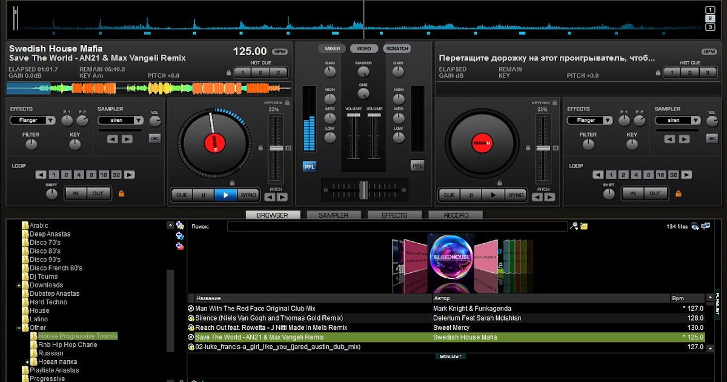Viewport: 727px width, 382px height.
Task: Nudge right deck pitch up arrow
Action: point(549,197)
